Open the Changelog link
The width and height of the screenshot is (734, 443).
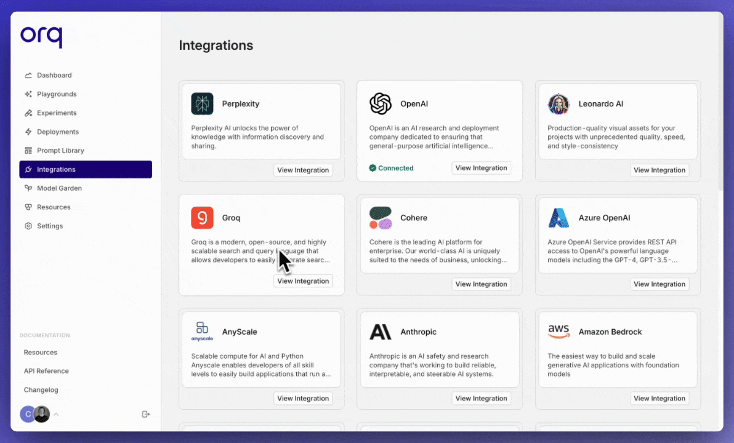tap(41, 389)
